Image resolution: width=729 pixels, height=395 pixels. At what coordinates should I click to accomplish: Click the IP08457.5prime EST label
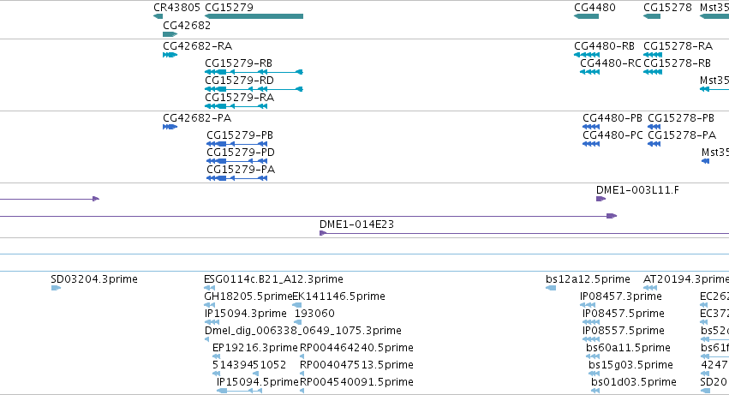pyautogui.click(x=624, y=314)
